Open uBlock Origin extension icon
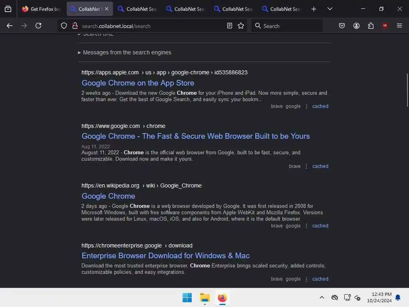The width and height of the screenshot is (409, 307). [385, 26]
